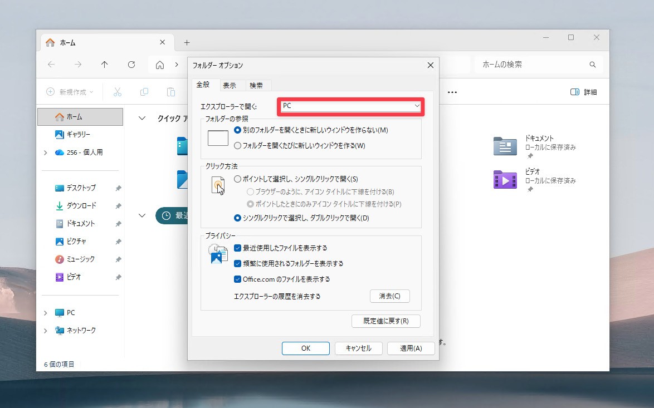Switch to the 表示 tab
Screen dimensions: 654x408
click(230, 85)
